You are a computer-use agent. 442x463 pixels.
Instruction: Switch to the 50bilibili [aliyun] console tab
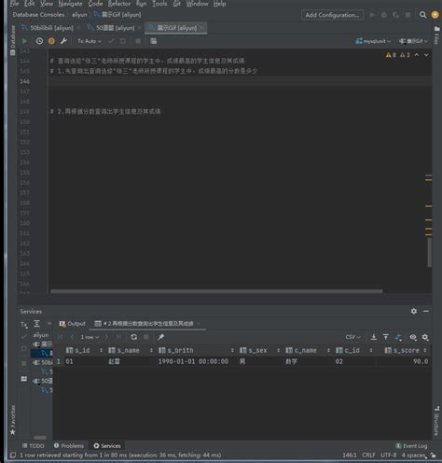coord(48,28)
